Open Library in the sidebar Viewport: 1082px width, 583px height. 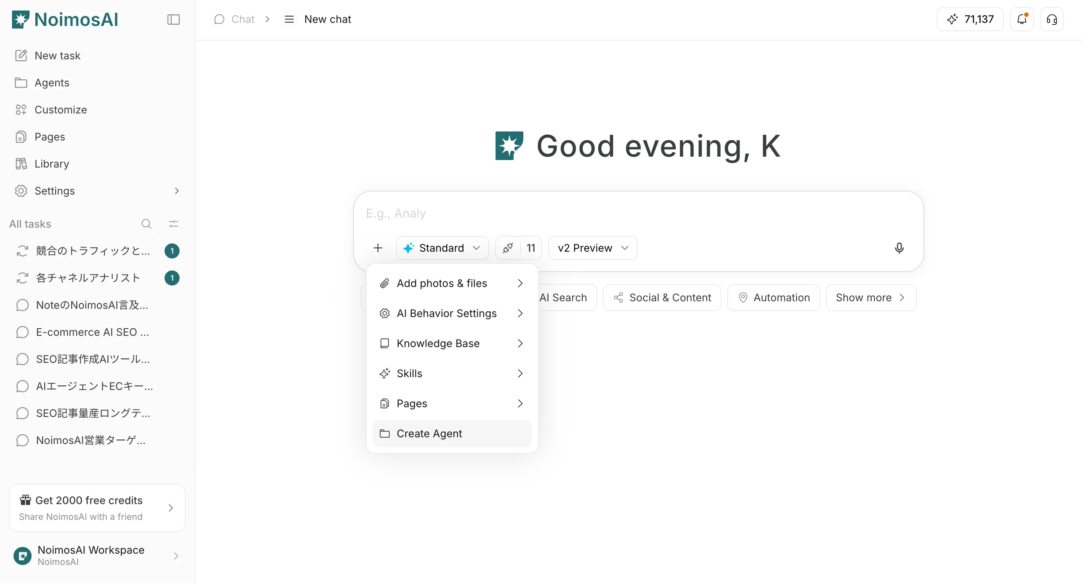(97, 164)
